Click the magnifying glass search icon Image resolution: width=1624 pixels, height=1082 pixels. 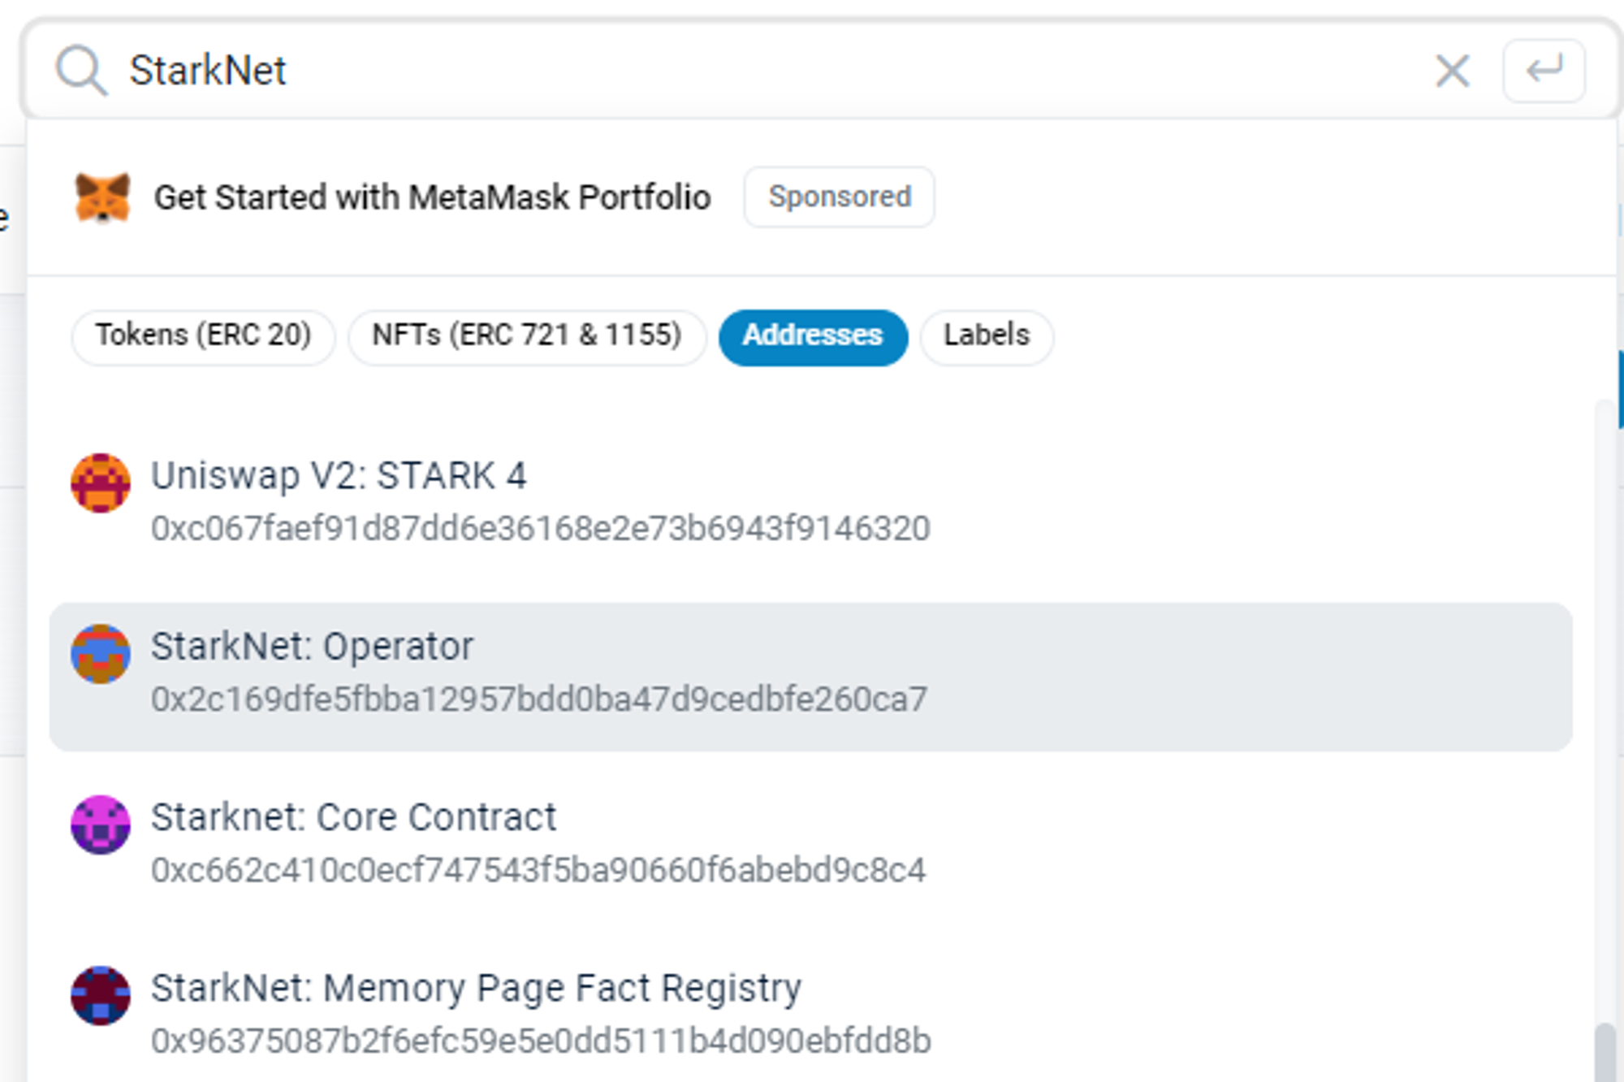point(81,71)
